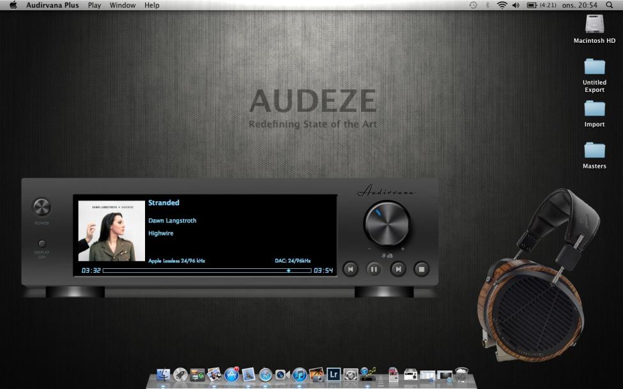Open the Play menu
This screenshot has height=389, width=623.
pos(94,5)
